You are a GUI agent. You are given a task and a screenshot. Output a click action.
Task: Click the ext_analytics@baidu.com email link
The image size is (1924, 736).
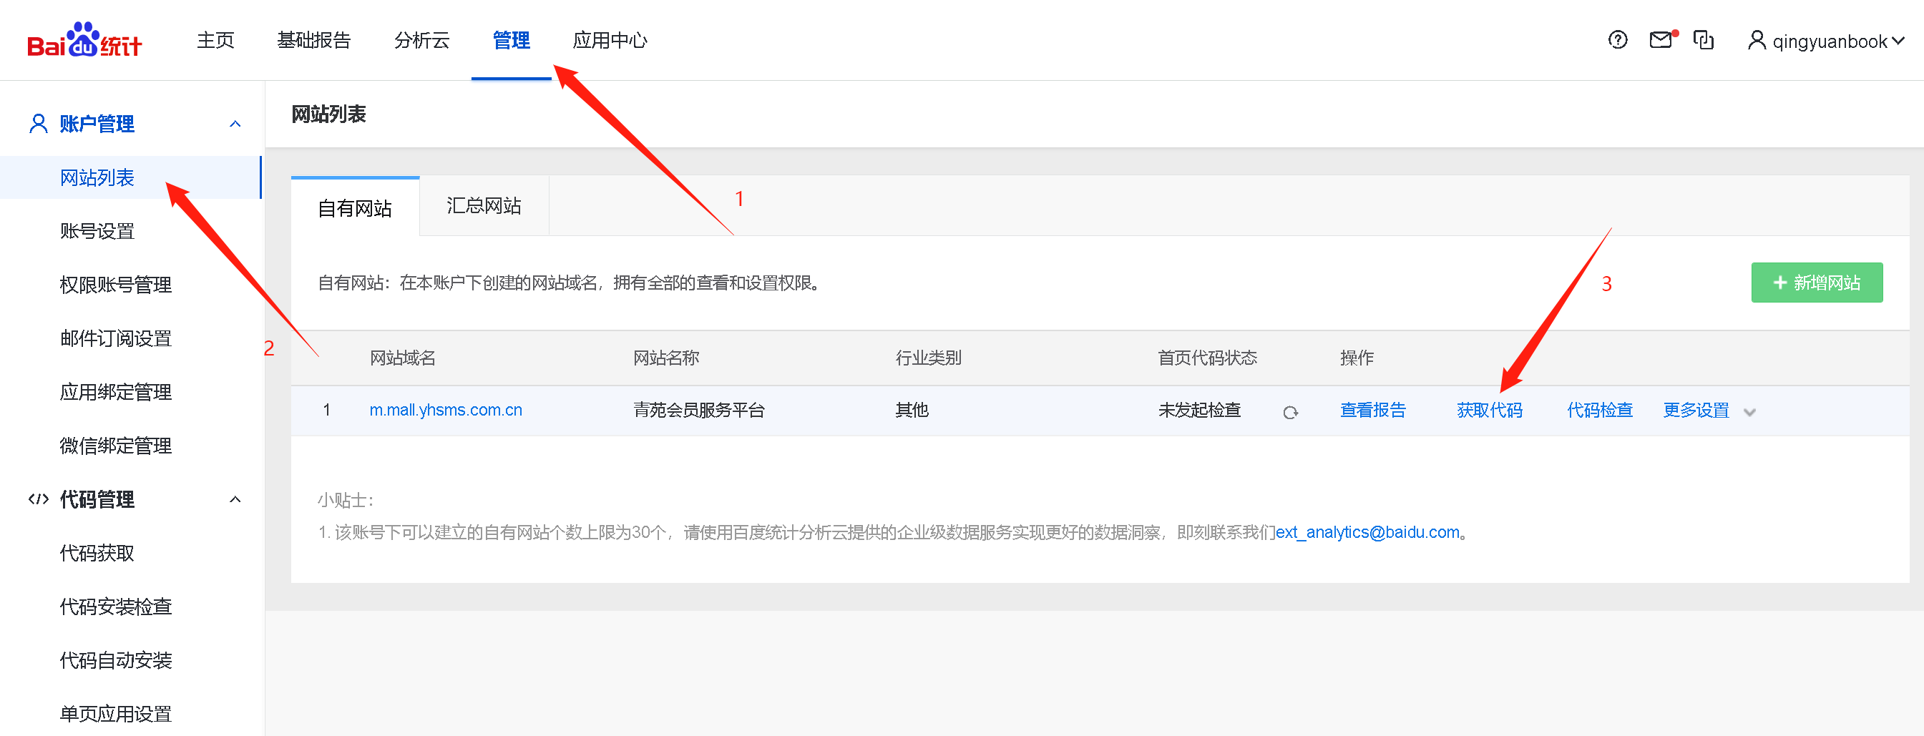click(x=1367, y=532)
